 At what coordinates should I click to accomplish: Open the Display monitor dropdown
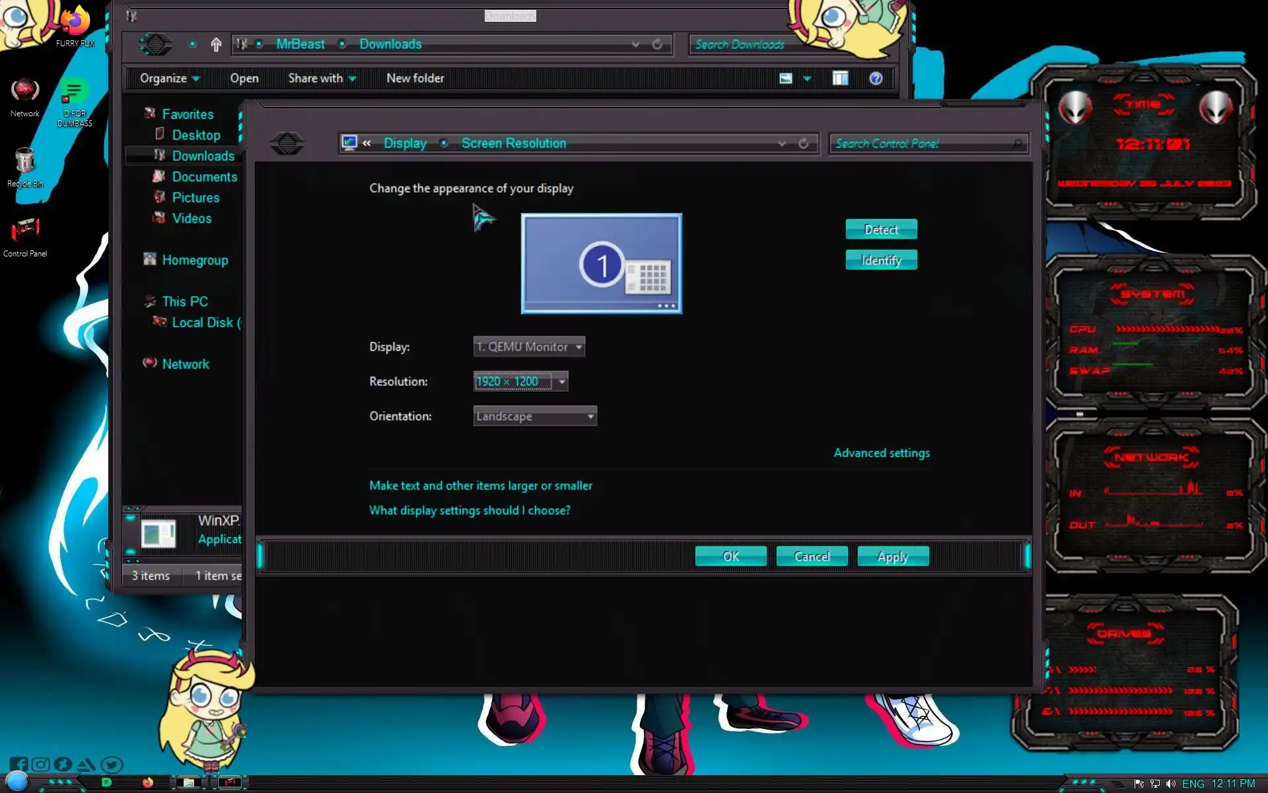coord(529,347)
